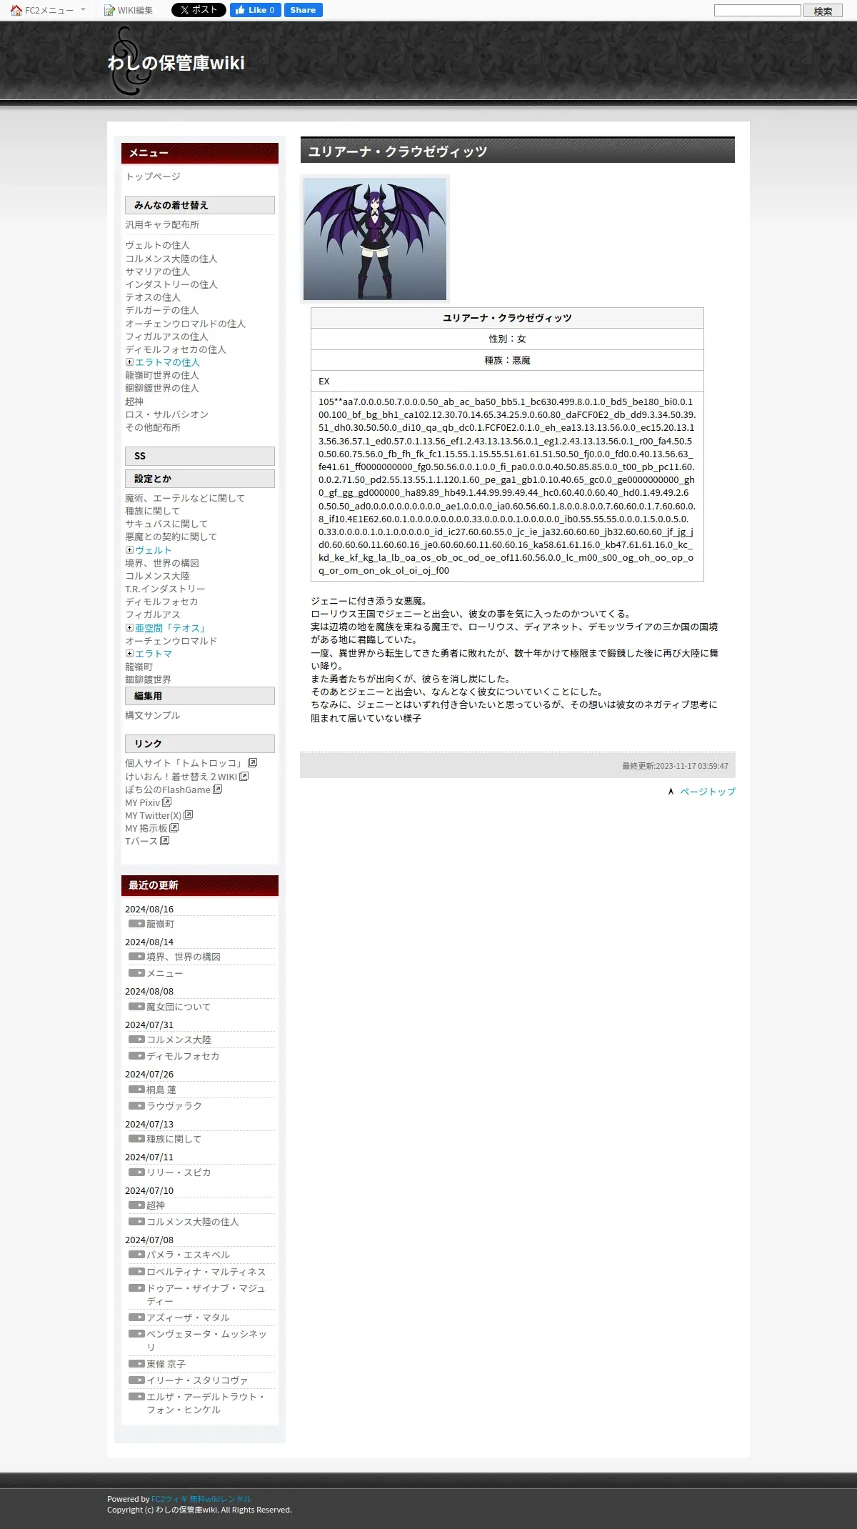Open 悪魔との契約に関して link
This screenshot has width=857, height=1529.
click(x=171, y=537)
